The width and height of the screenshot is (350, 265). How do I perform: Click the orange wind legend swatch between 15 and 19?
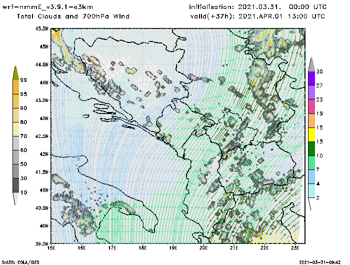(311, 120)
